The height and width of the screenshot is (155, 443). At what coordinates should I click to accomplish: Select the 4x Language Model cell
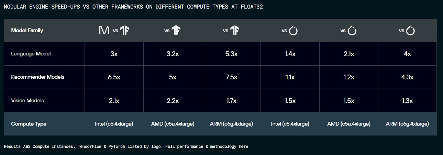click(x=407, y=54)
